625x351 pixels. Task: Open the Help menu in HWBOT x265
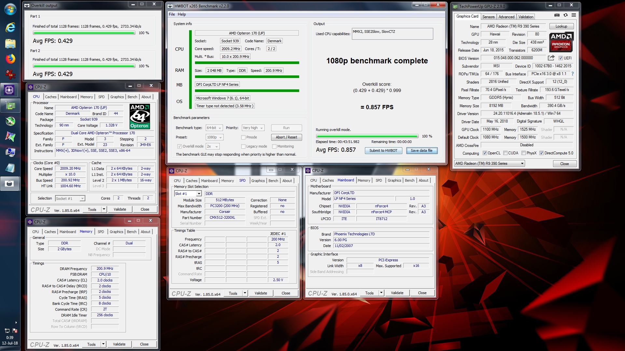point(182,14)
